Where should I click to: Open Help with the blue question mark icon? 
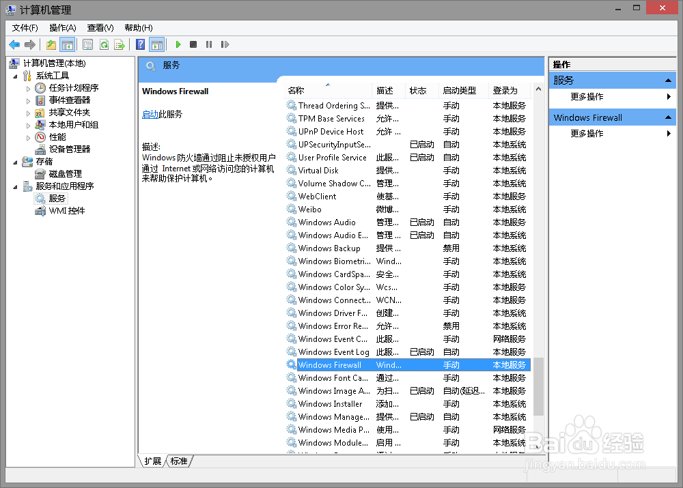point(139,44)
